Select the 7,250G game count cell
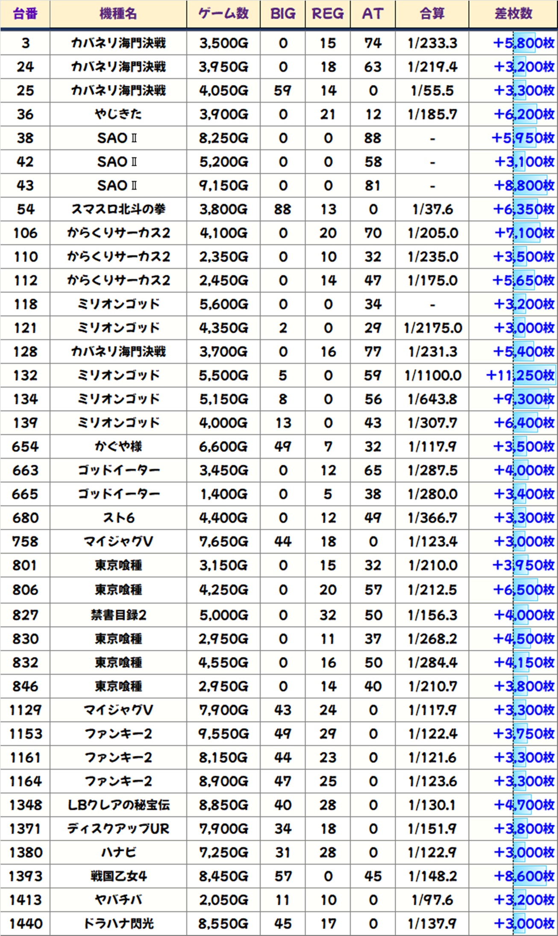Image resolution: width=558 pixels, height=936 pixels. point(223,852)
